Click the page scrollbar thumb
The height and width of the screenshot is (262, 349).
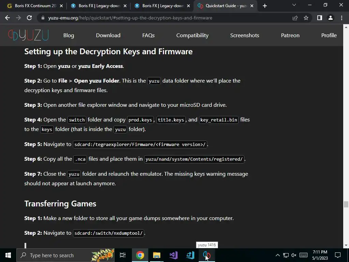[x=346, y=204]
